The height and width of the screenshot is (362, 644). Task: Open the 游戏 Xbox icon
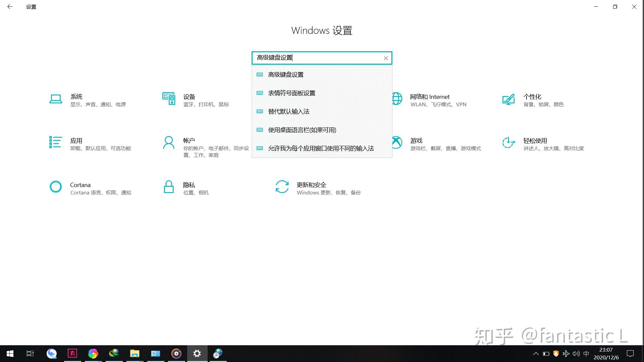point(397,142)
